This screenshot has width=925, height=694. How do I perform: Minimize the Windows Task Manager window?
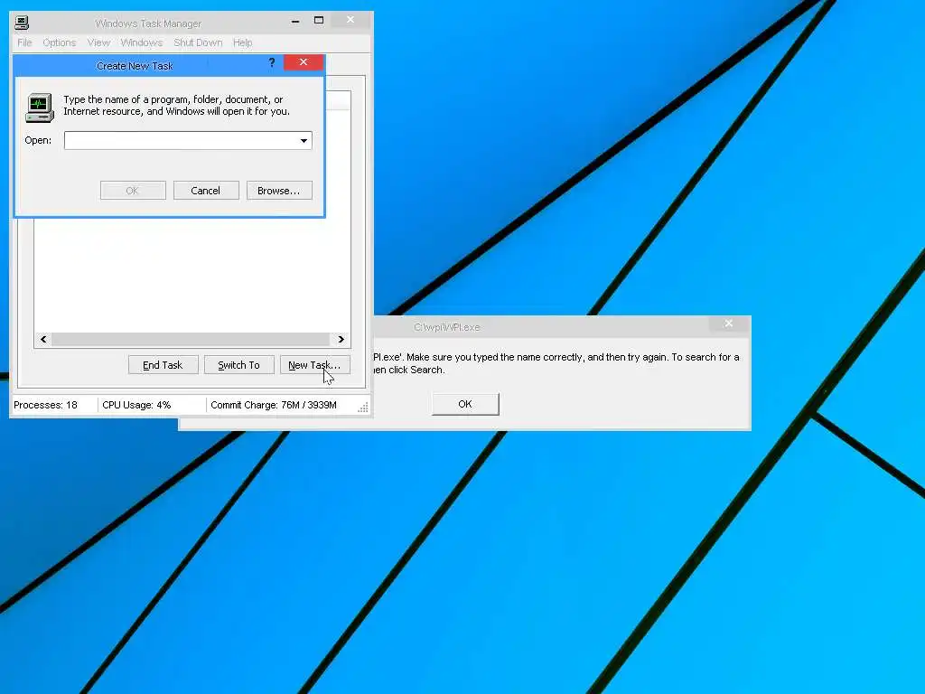(x=295, y=21)
